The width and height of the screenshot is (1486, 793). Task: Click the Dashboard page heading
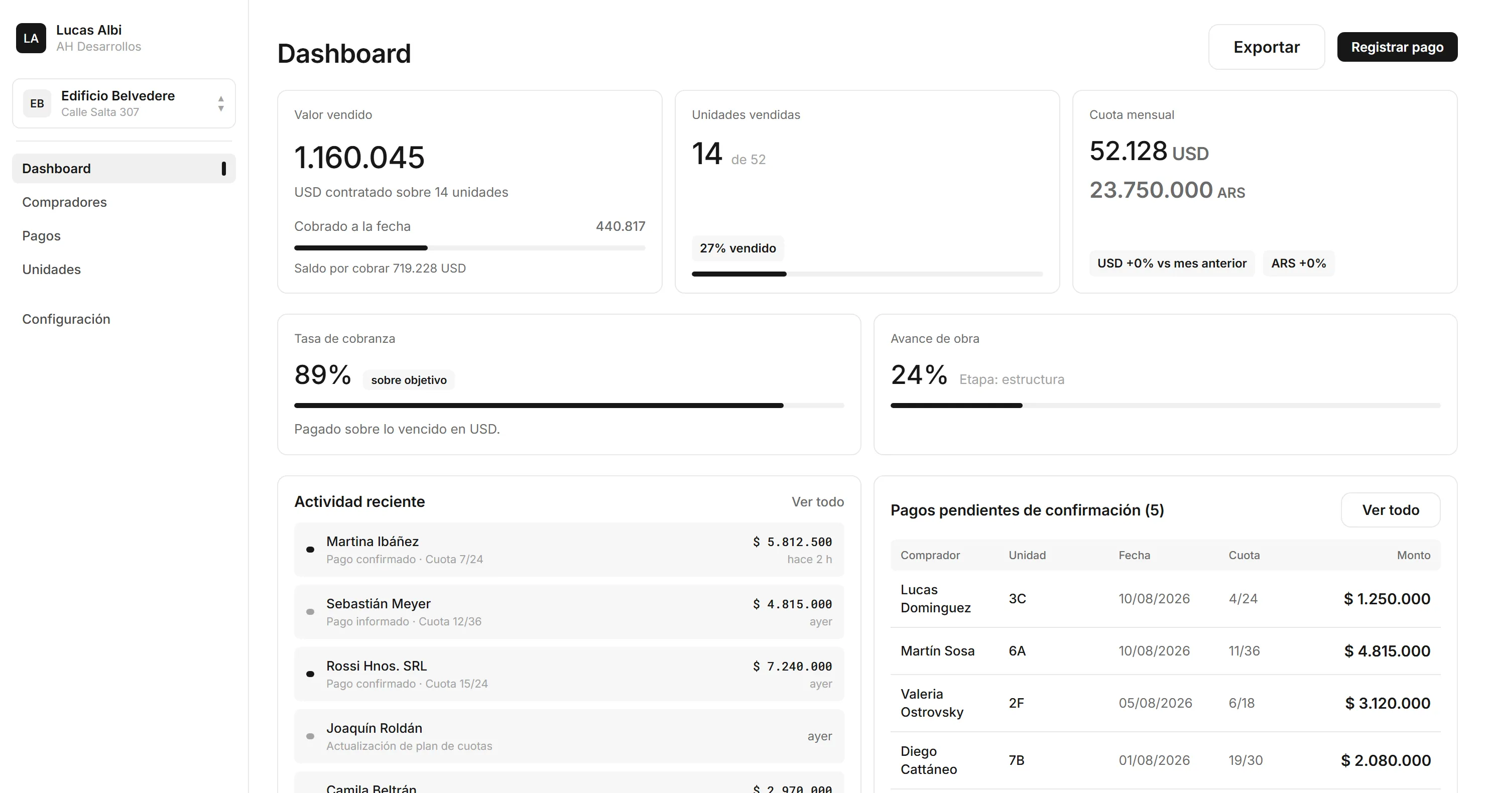[344, 54]
